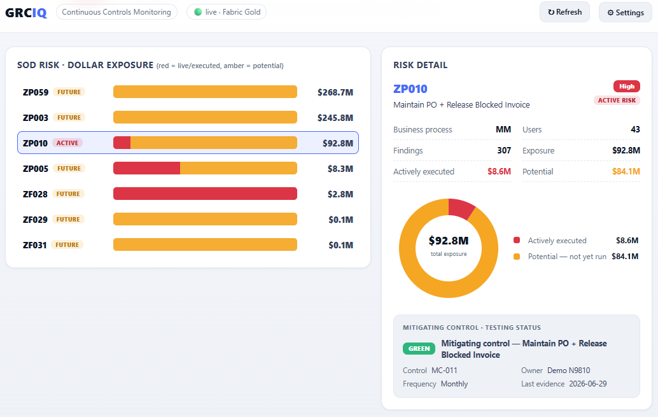Open the Settings button

(626, 12)
